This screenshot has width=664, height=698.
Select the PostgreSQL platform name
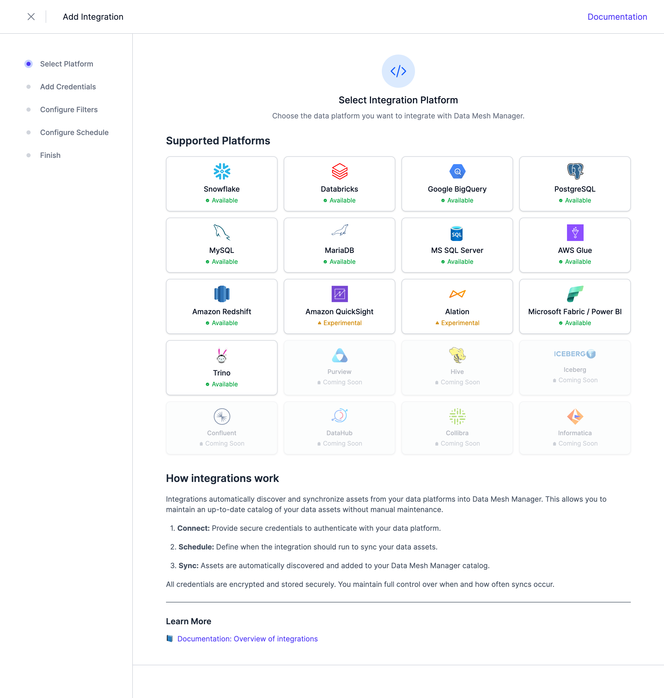tap(575, 189)
